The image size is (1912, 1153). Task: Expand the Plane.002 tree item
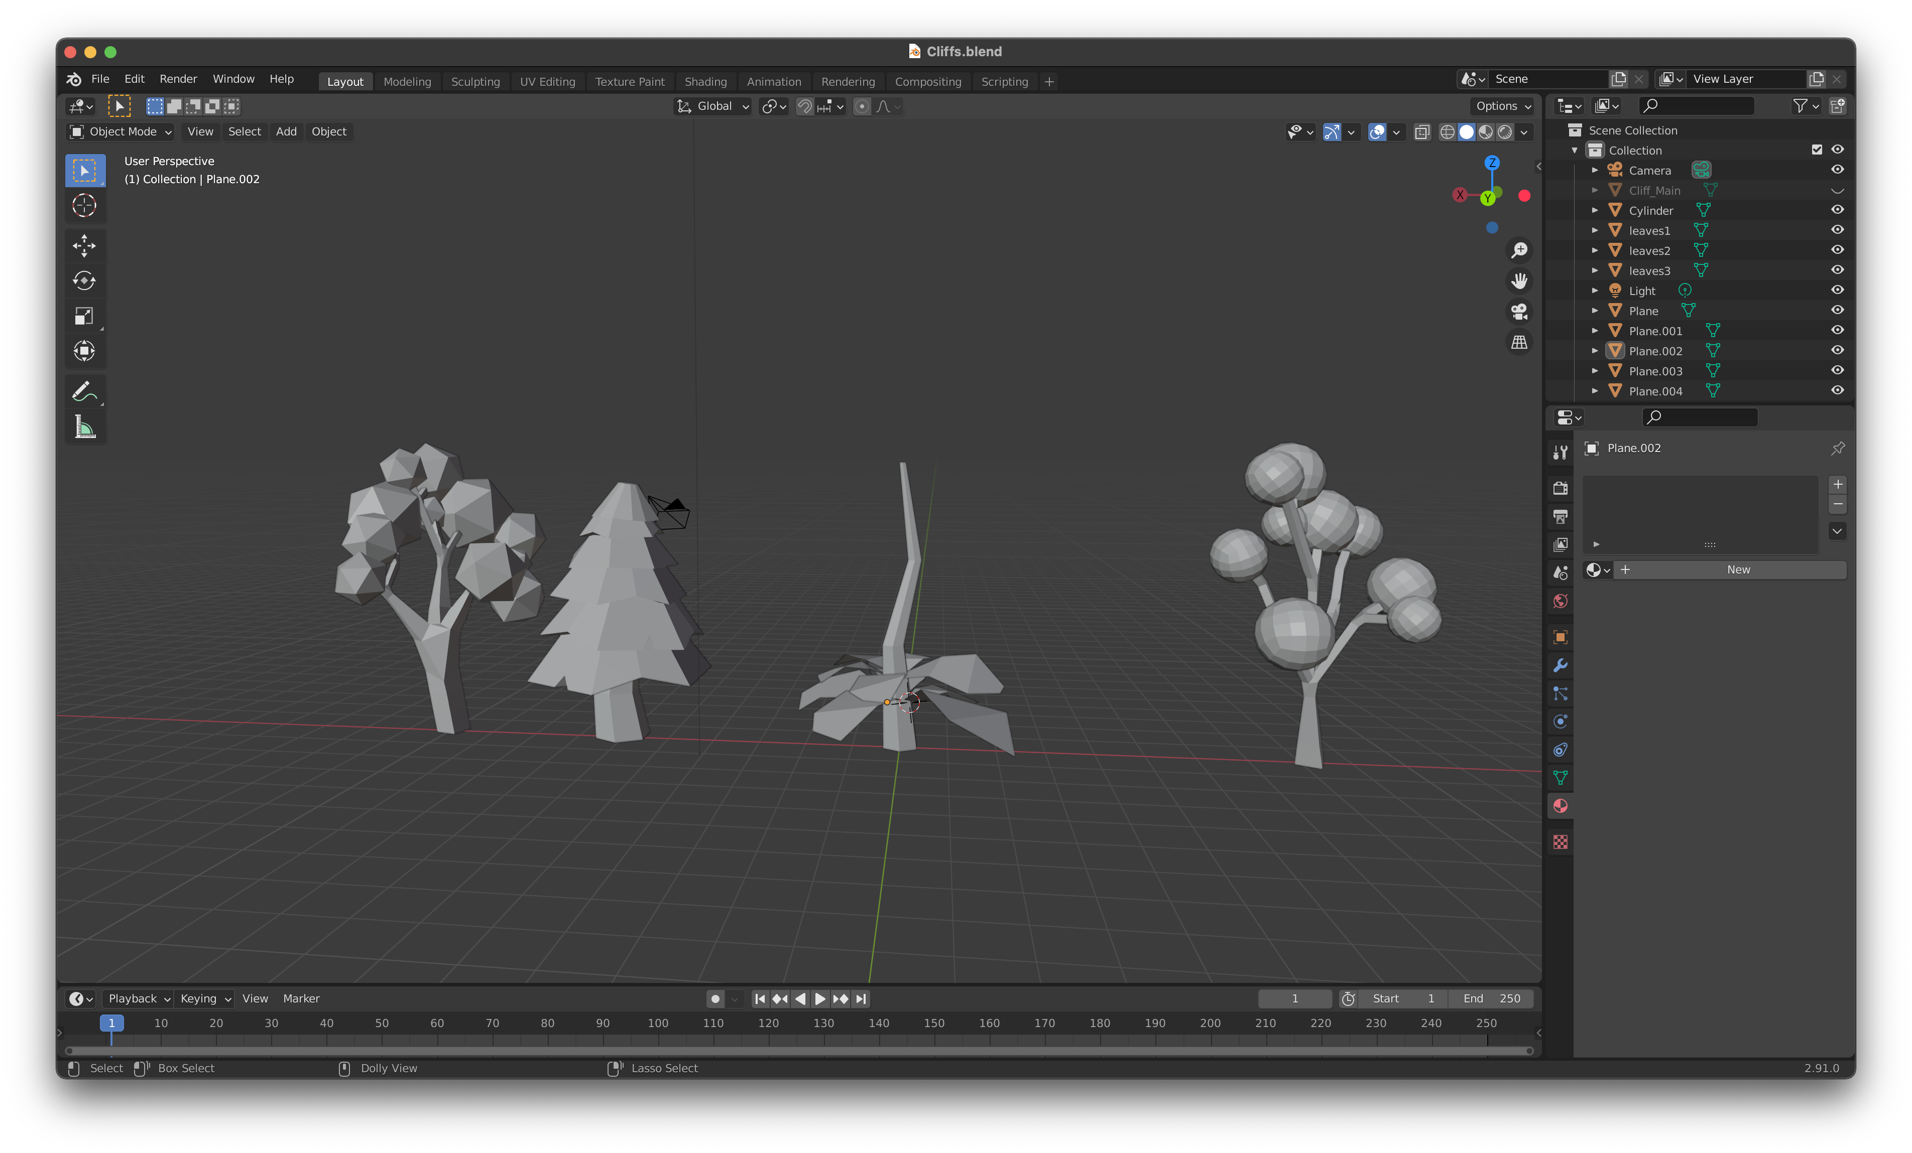1595,351
